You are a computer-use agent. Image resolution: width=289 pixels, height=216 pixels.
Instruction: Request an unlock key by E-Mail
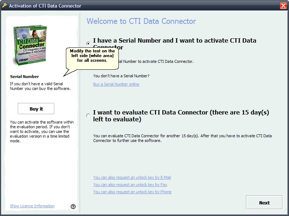(x=132, y=177)
